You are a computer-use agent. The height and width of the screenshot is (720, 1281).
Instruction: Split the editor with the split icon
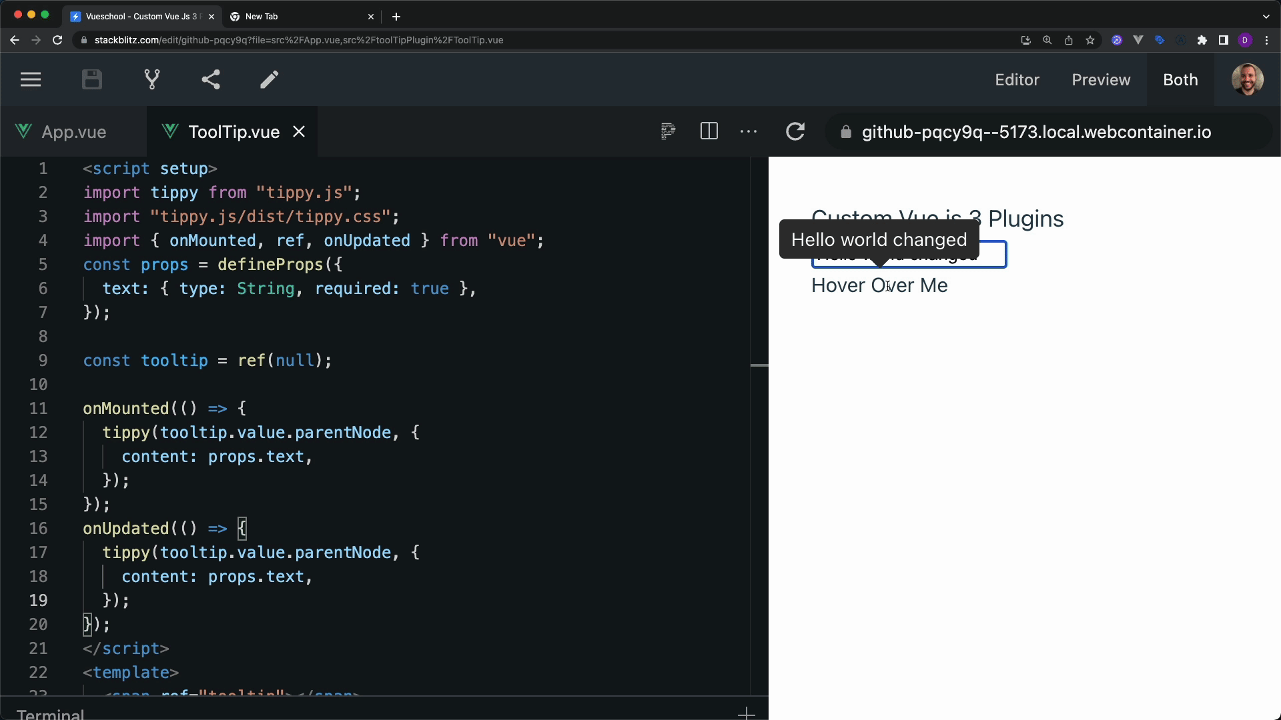pyautogui.click(x=709, y=131)
